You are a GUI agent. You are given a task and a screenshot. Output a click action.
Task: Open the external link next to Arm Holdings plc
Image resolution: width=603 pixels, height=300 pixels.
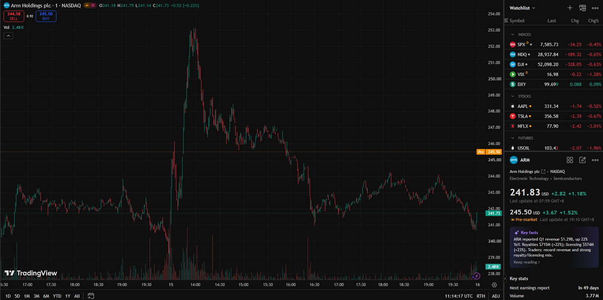coord(543,171)
